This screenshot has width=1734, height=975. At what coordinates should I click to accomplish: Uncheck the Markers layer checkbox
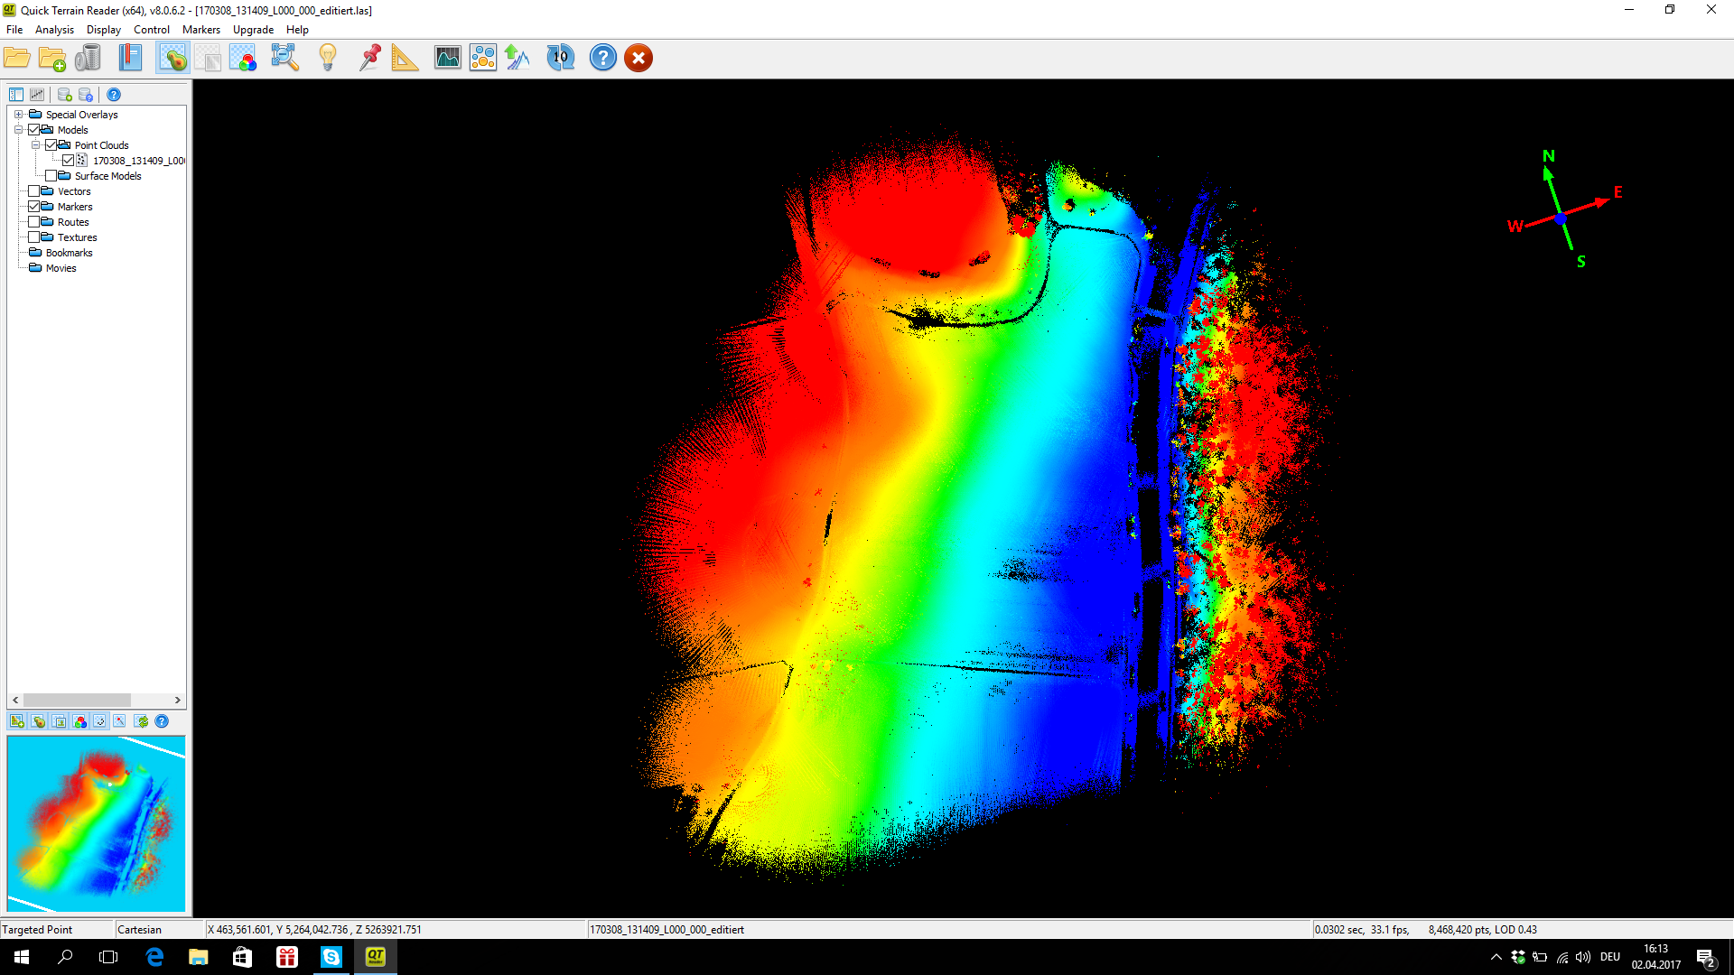pos(34,207)
